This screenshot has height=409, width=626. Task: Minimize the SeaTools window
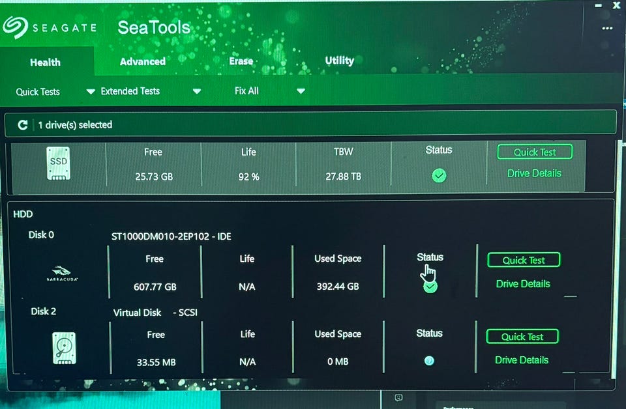coord(598,6)
